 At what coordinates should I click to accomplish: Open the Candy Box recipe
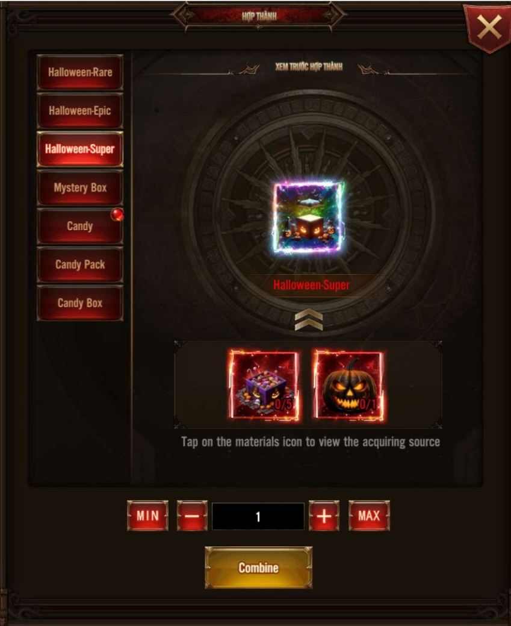(x=80, y=302)
